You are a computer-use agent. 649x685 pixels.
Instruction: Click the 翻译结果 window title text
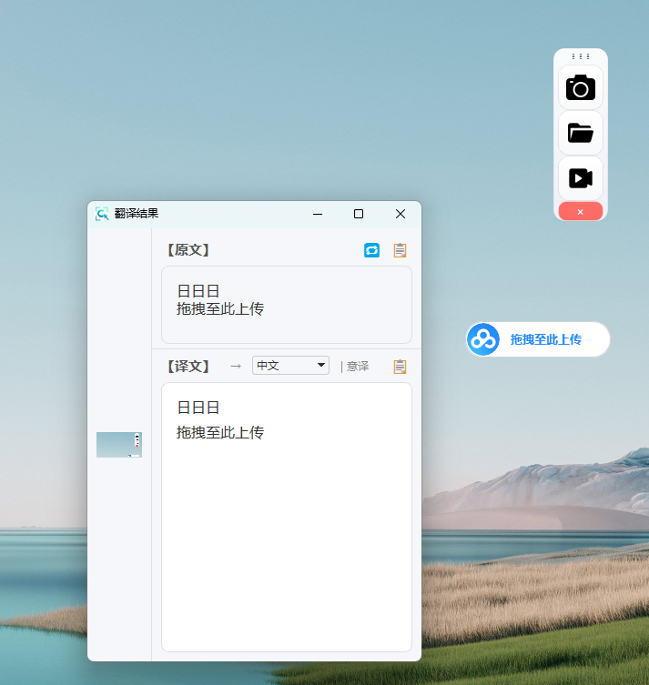pyautogui.click(x=137, y=214)
